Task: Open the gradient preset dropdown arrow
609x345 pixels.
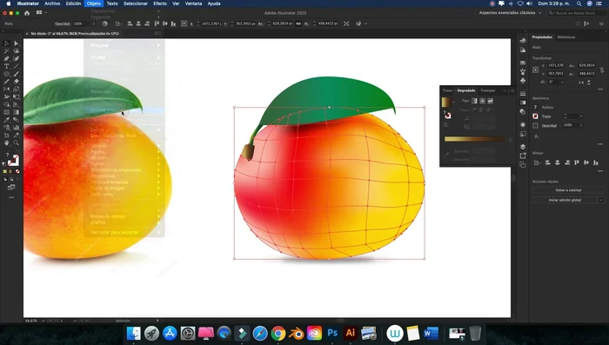Action: (x=453, y=103)
